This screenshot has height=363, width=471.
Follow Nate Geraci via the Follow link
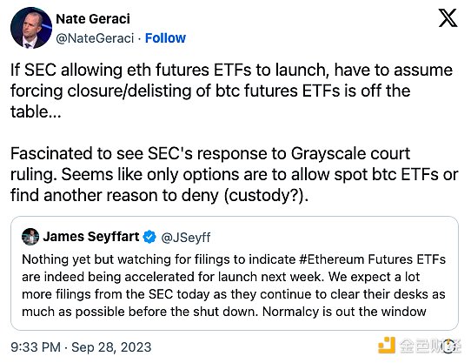point(165,38)
